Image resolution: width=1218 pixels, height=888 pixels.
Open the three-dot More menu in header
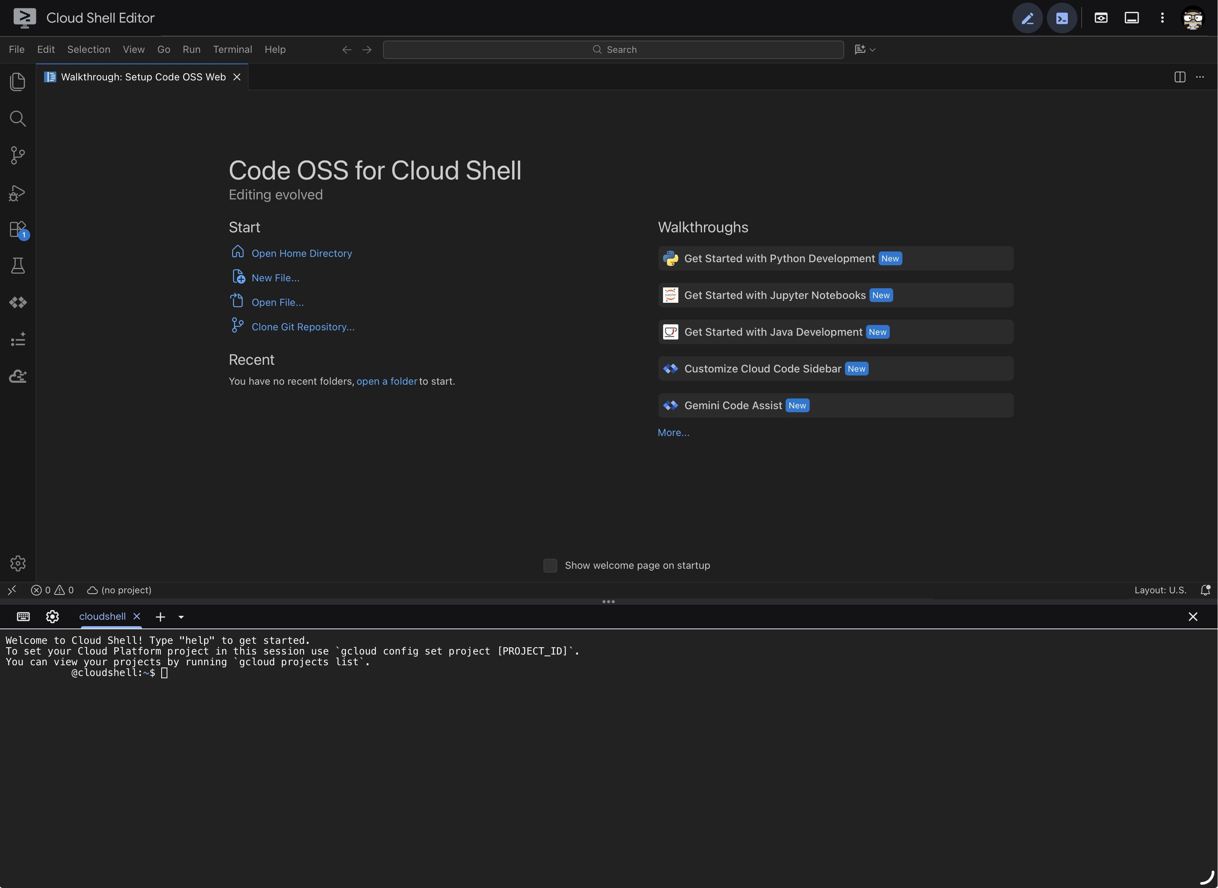pos(1162,18)
